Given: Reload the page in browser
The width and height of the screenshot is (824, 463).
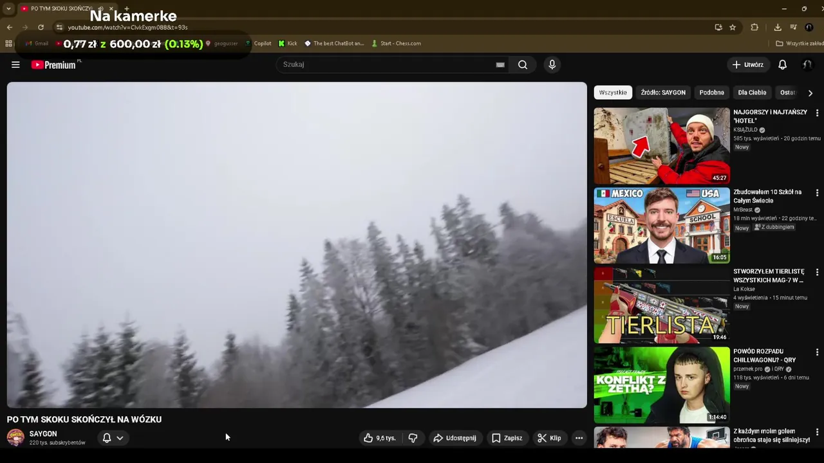Looking at the screenshot, I should (41, 27).
